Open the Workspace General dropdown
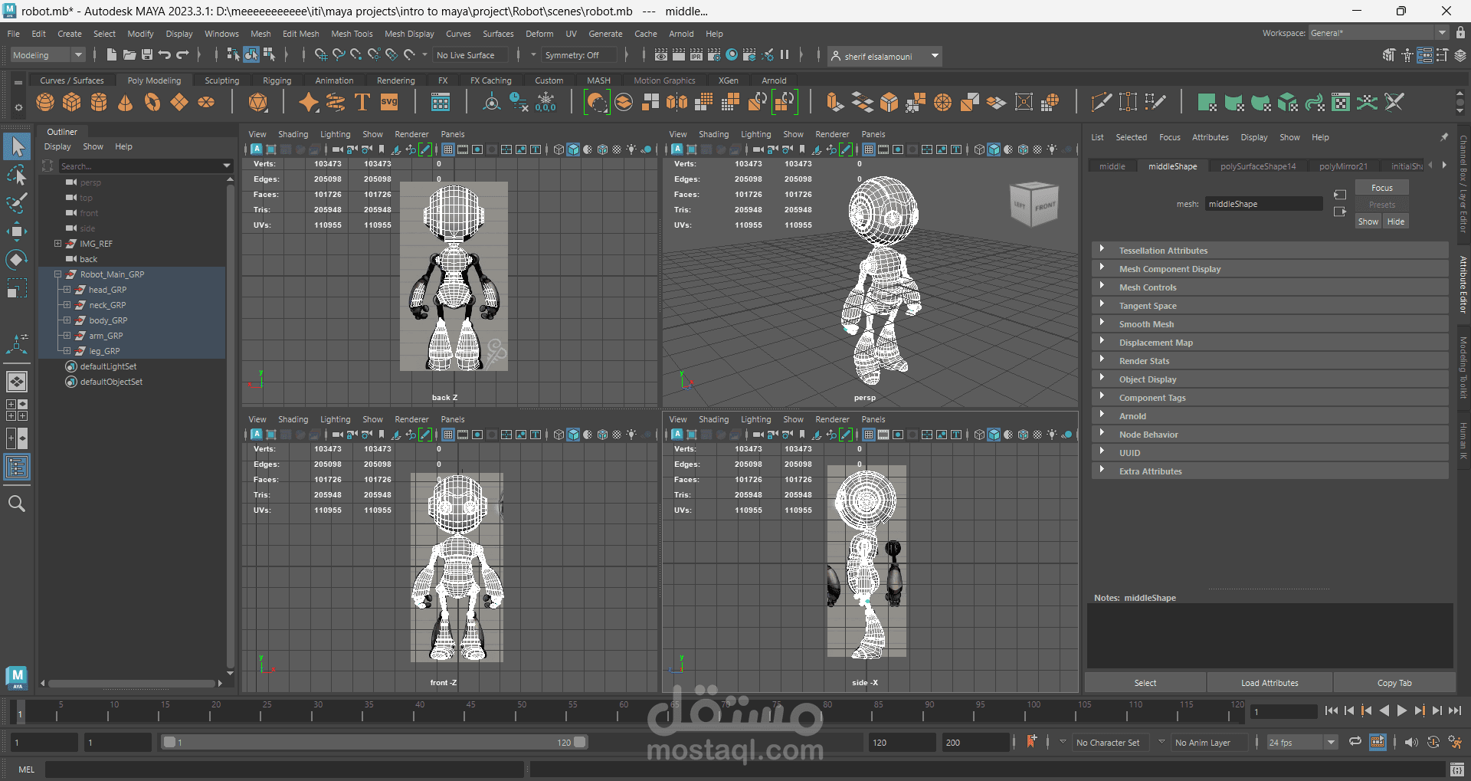 pyautogui.click(x=1378, y=33)
